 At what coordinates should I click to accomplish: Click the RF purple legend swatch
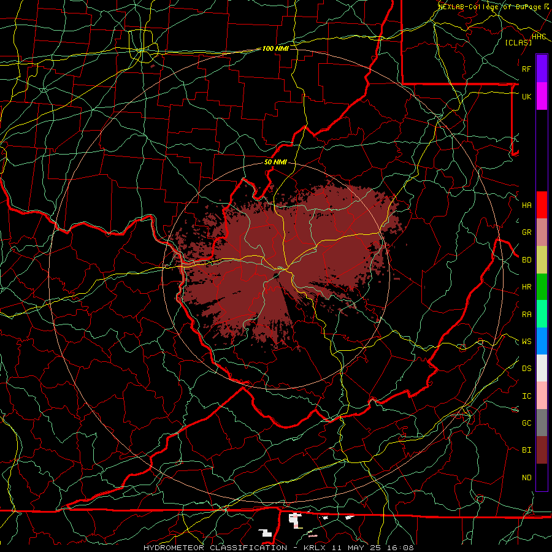click(x=542, y=69)
